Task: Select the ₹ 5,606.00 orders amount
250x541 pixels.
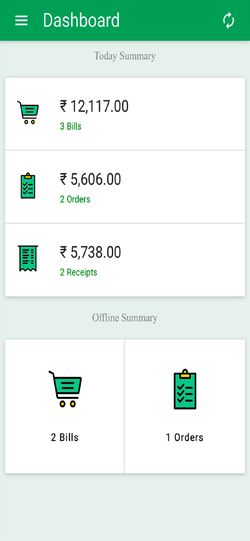Action: [x=90, y=179]
